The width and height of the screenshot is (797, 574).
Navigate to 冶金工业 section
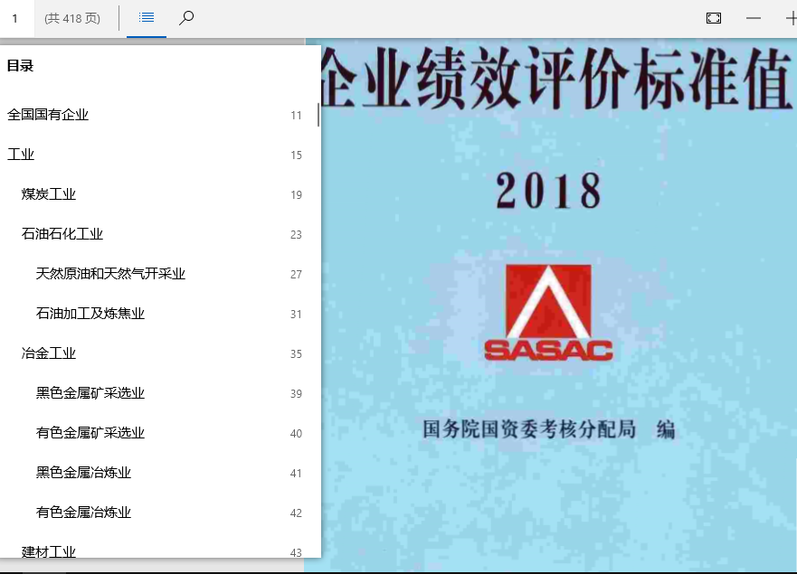(x=49, y=353)
